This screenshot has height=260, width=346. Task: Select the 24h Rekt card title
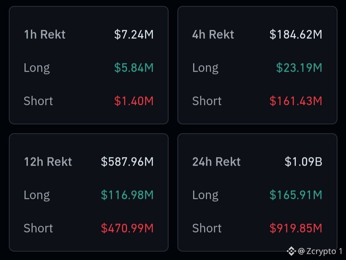pyautogui.click(x=216, y=162)
